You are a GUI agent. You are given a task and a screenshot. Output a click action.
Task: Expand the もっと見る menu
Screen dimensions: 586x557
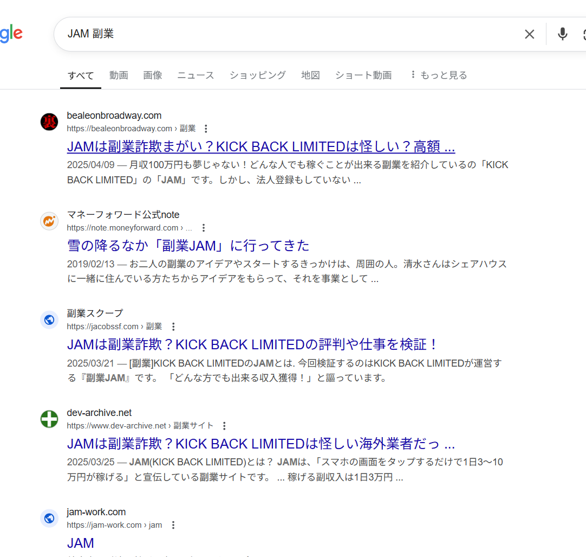[439, 75]
